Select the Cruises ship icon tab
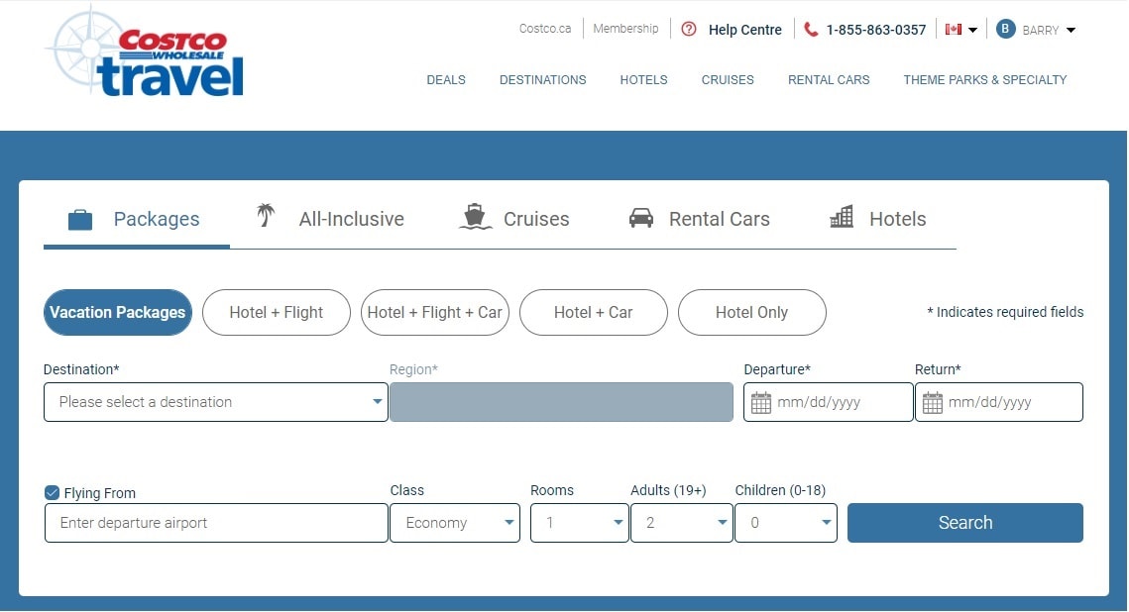The image size is (1129, 612). [x=476, y=218]
